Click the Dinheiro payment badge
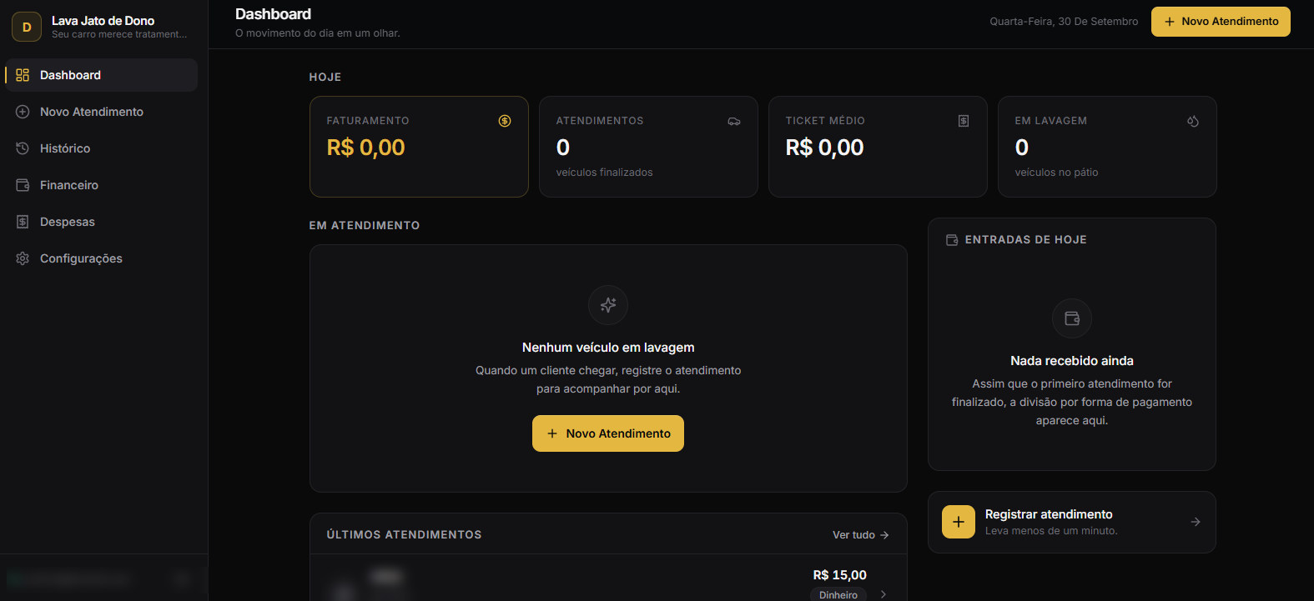 [x=838, y=594]
